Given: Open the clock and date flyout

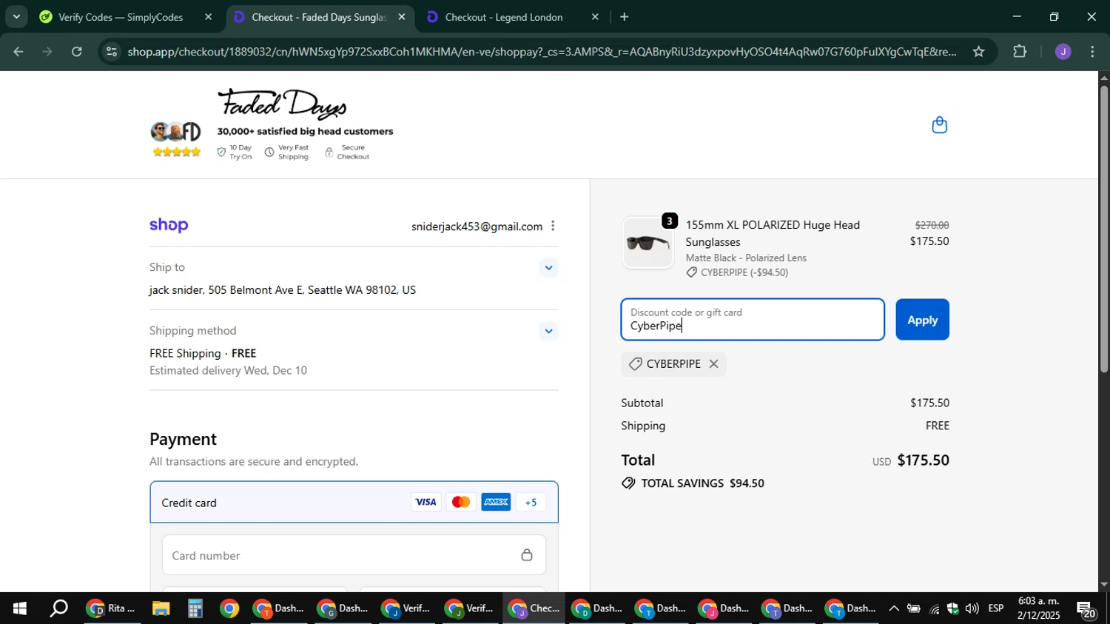Looking at the screenshot, I should 1038,608.
